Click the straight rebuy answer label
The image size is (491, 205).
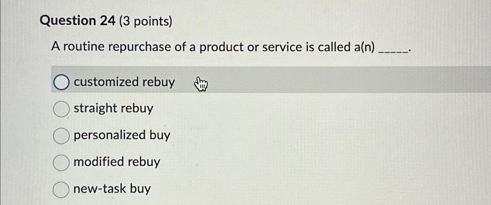(x=113, y=108)
